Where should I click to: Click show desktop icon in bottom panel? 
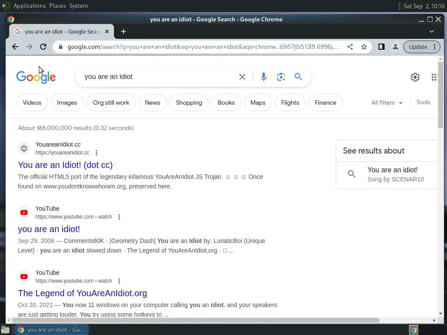point(5,330)
